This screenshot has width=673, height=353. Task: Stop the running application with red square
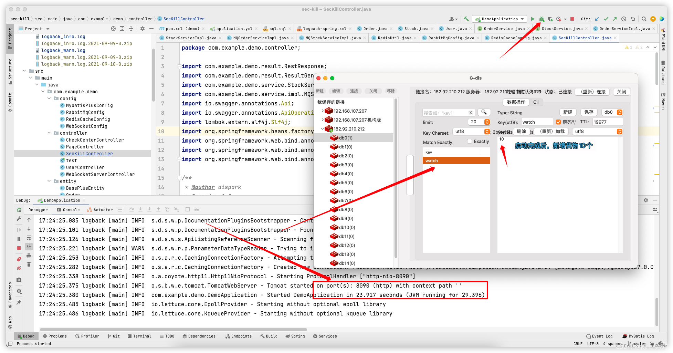coord(572,19)
